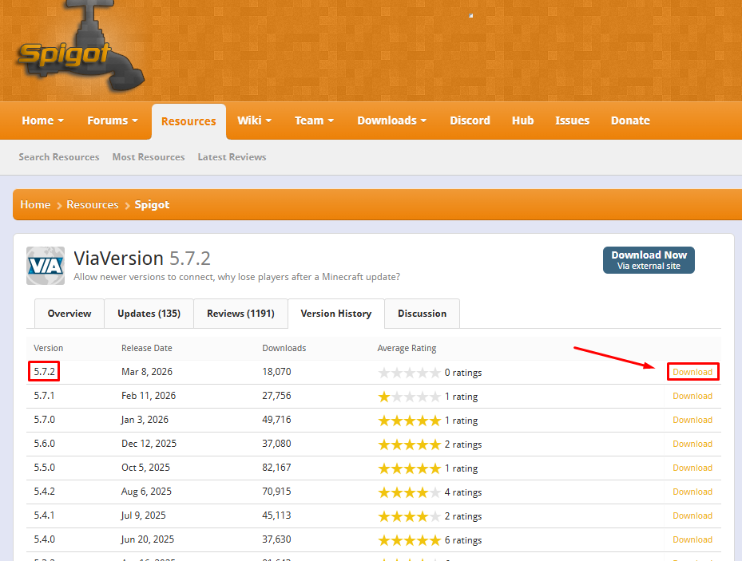742x561 pixels.
Task: Select the Version History tab
Action: [336, 314]
